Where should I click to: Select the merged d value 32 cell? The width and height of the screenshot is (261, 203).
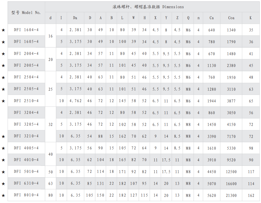click(51, 124)
